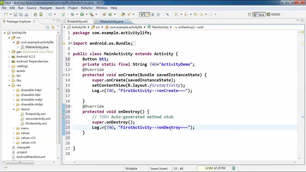The height and width of the screenshot is (172, 306).
Task: Click the New file toolbar icon
Action: click(x=6, y=14)
